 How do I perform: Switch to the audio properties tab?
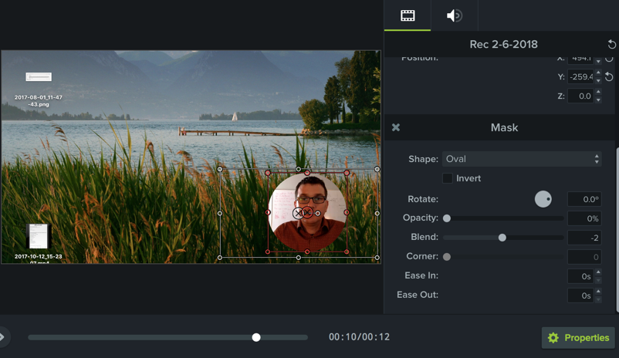pyautogui.click(x=454, y=15)
